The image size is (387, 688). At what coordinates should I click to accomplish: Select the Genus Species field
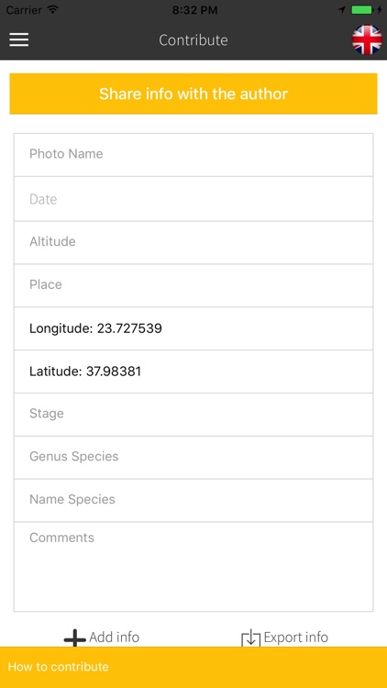pyautogui.click(x=193, y=458)
